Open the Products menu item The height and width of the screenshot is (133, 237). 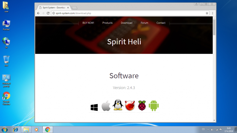click(108, 23)
